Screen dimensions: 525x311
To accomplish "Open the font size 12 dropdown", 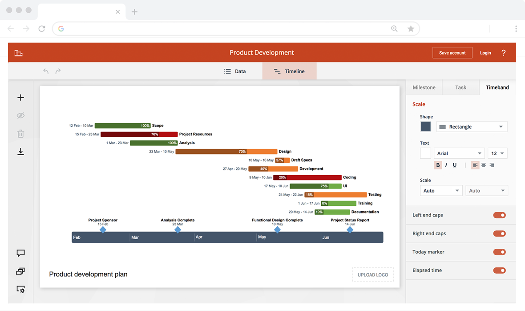I will [497, 154].
